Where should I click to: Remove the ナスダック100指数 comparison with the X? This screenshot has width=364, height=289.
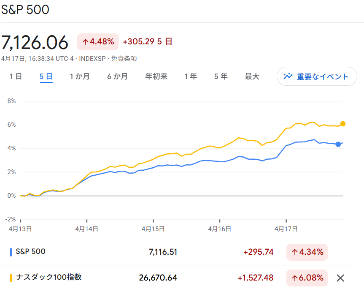pyautogui.click(x=340, y=278)
